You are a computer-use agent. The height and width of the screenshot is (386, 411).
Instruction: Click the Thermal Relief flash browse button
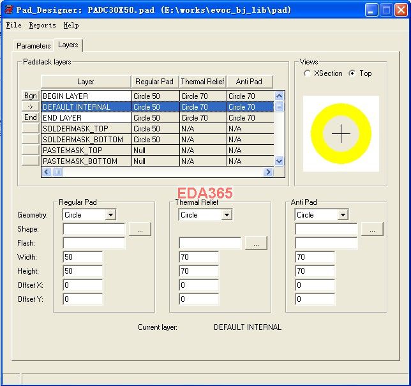pyautogui.click(x=256, y=243)
